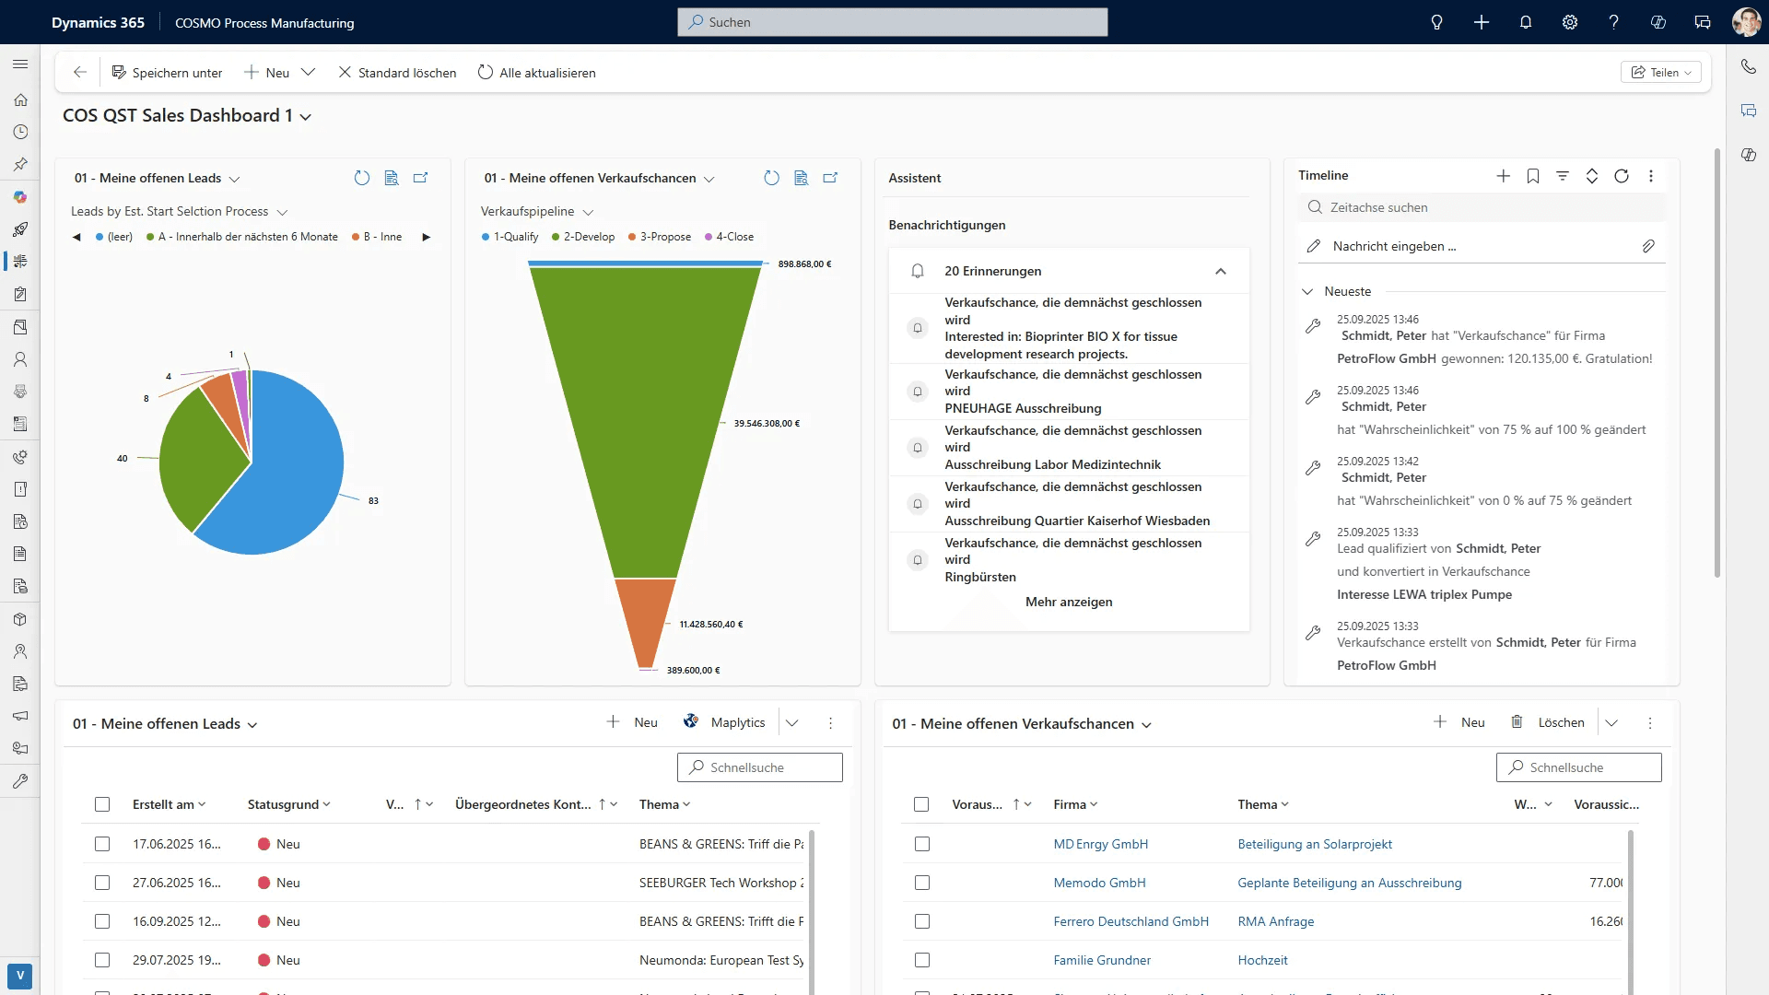Open the Neu split-button dropdown arrow
Screen dimensions: 1769x995
coord(309,72)
